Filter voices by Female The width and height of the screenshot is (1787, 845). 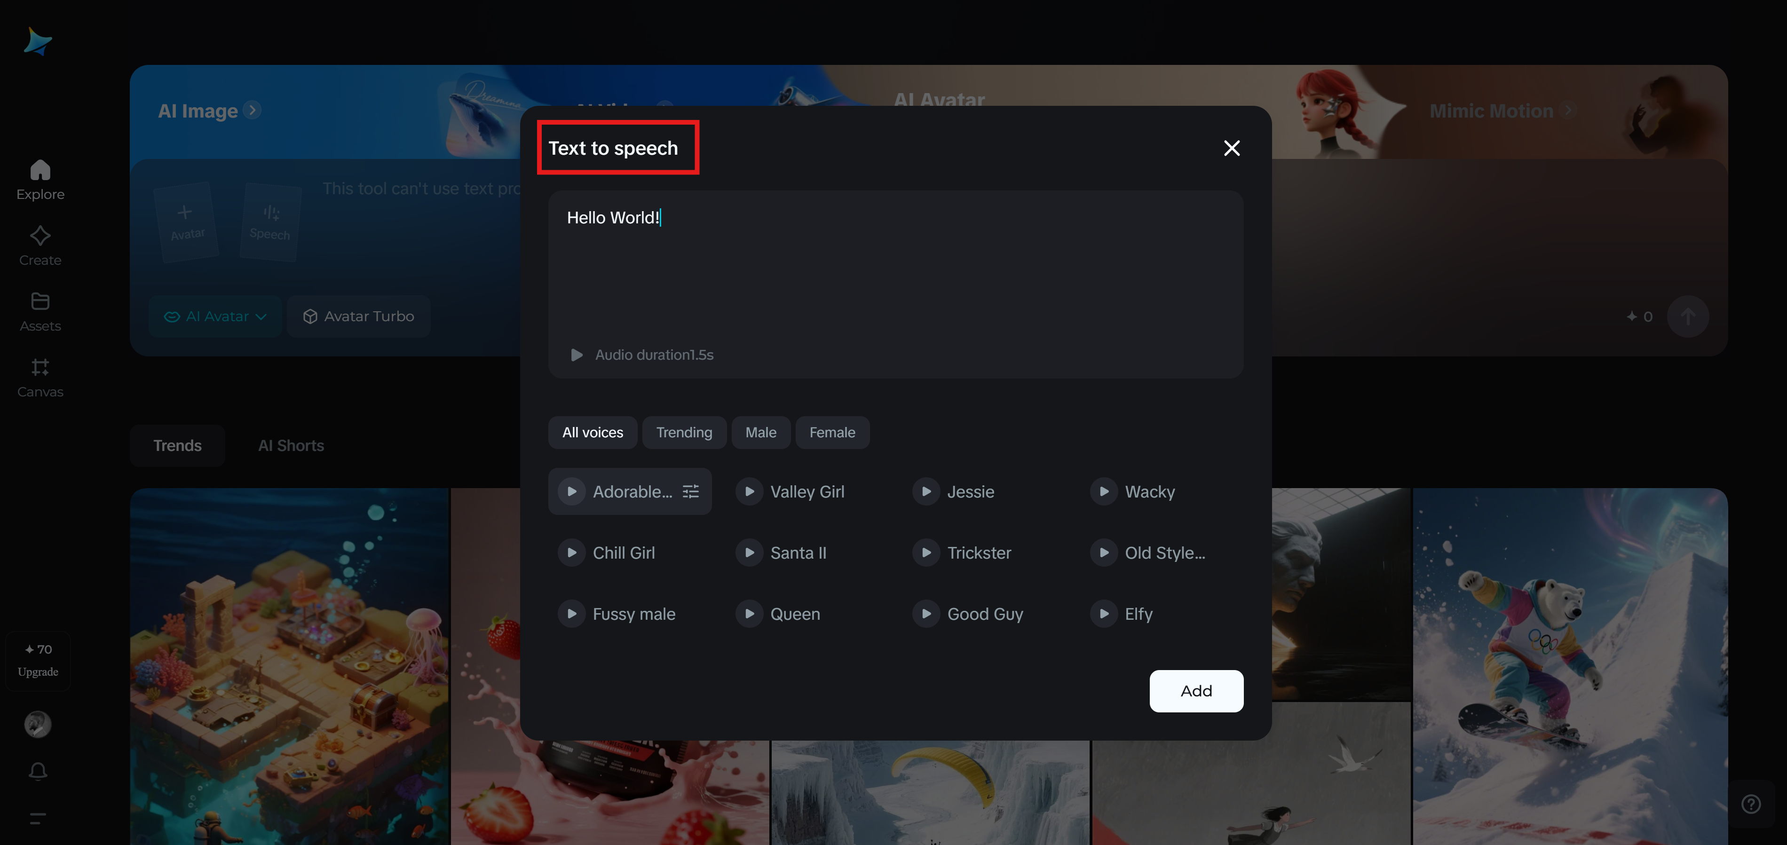click(x=832, y=433)
